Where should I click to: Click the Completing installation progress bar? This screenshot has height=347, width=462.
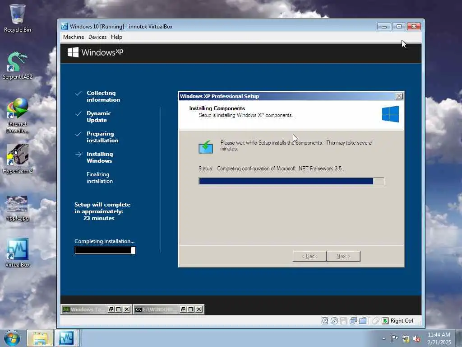[x=105, y=250]
